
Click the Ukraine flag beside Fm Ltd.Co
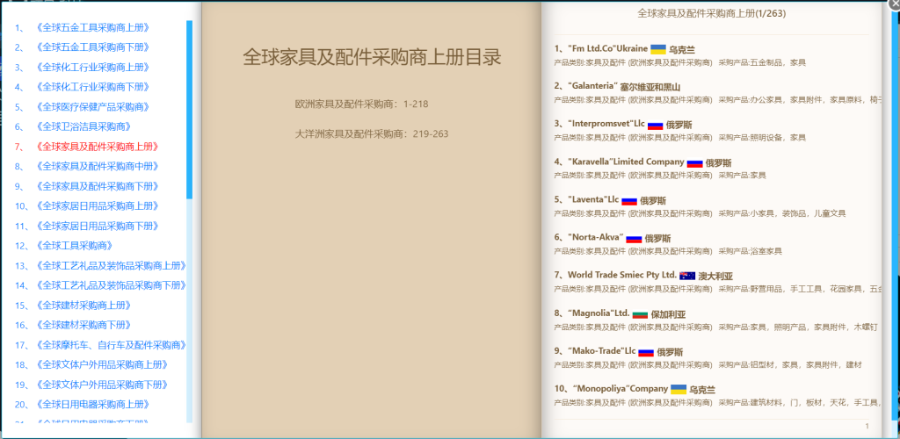coord(657,49)
